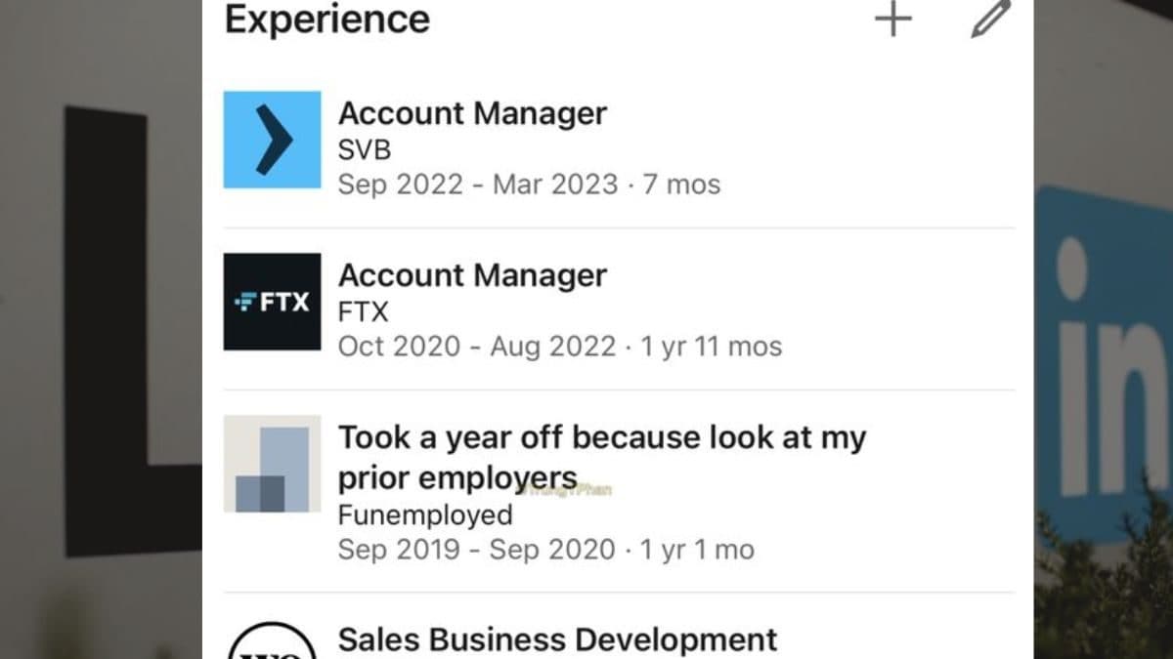
Task: Click the plus icon to add experience
Action: [892, 20]
